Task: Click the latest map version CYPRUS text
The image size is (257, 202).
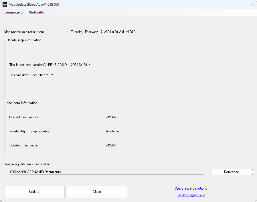Action: coord(50,65)
